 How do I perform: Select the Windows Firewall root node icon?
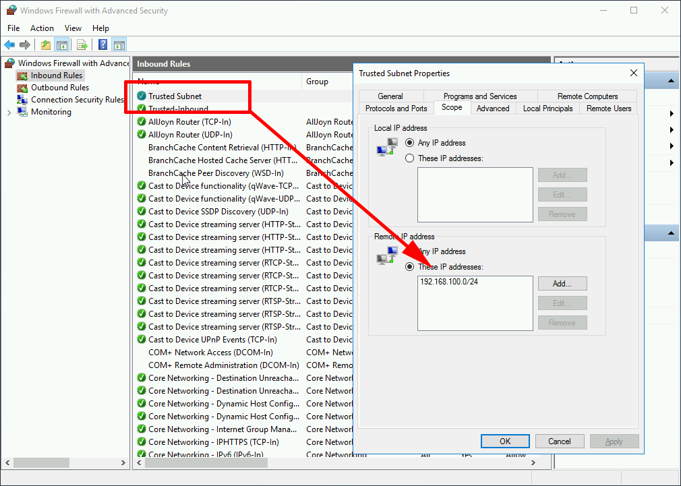pyautogui.click(x=8, y=63)
